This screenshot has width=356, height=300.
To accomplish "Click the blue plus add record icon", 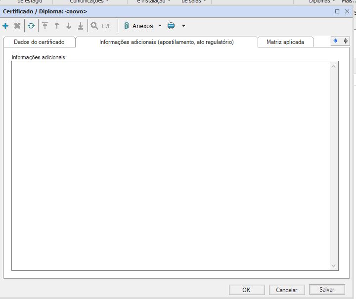I will [5, 26].
